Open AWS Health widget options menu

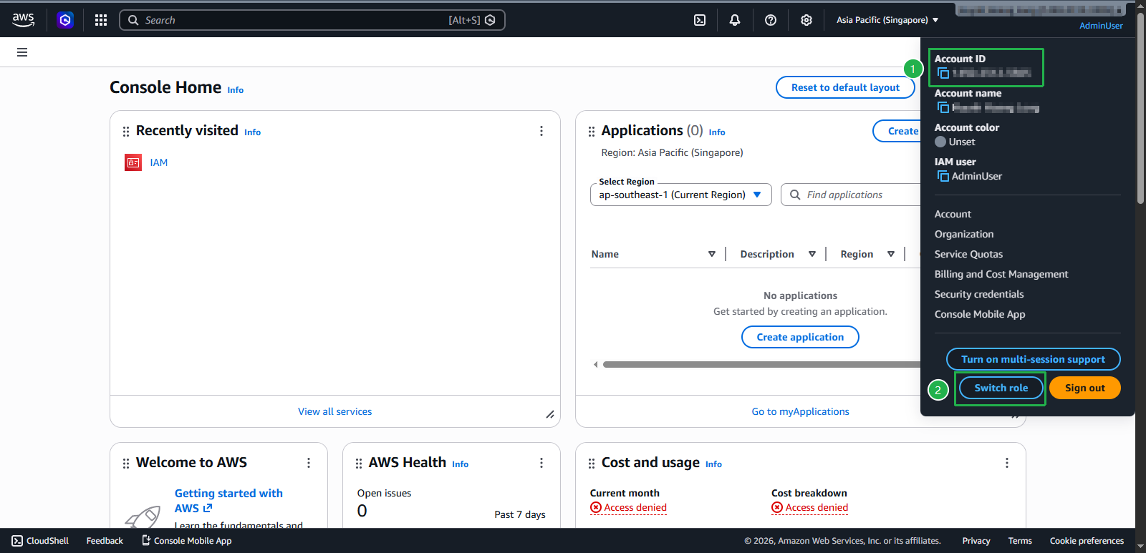point(541,463)
